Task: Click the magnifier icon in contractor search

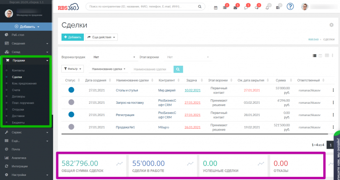Action: [200, 7]
